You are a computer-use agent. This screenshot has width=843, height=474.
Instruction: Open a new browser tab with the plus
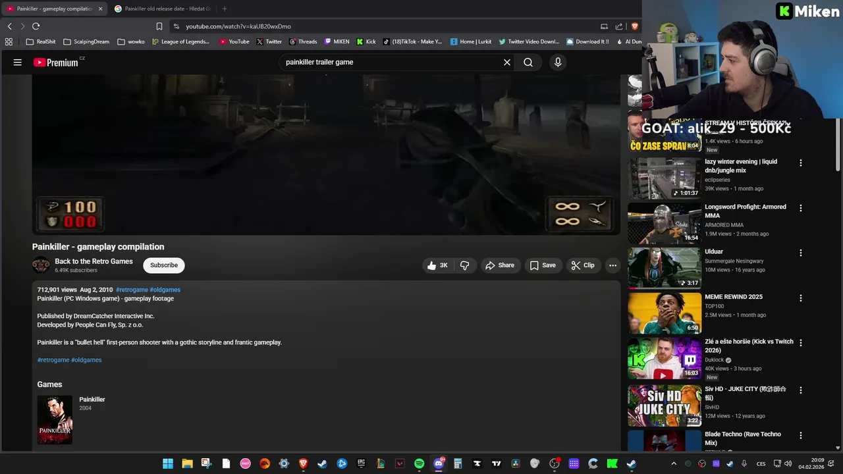tap(225, 9)
